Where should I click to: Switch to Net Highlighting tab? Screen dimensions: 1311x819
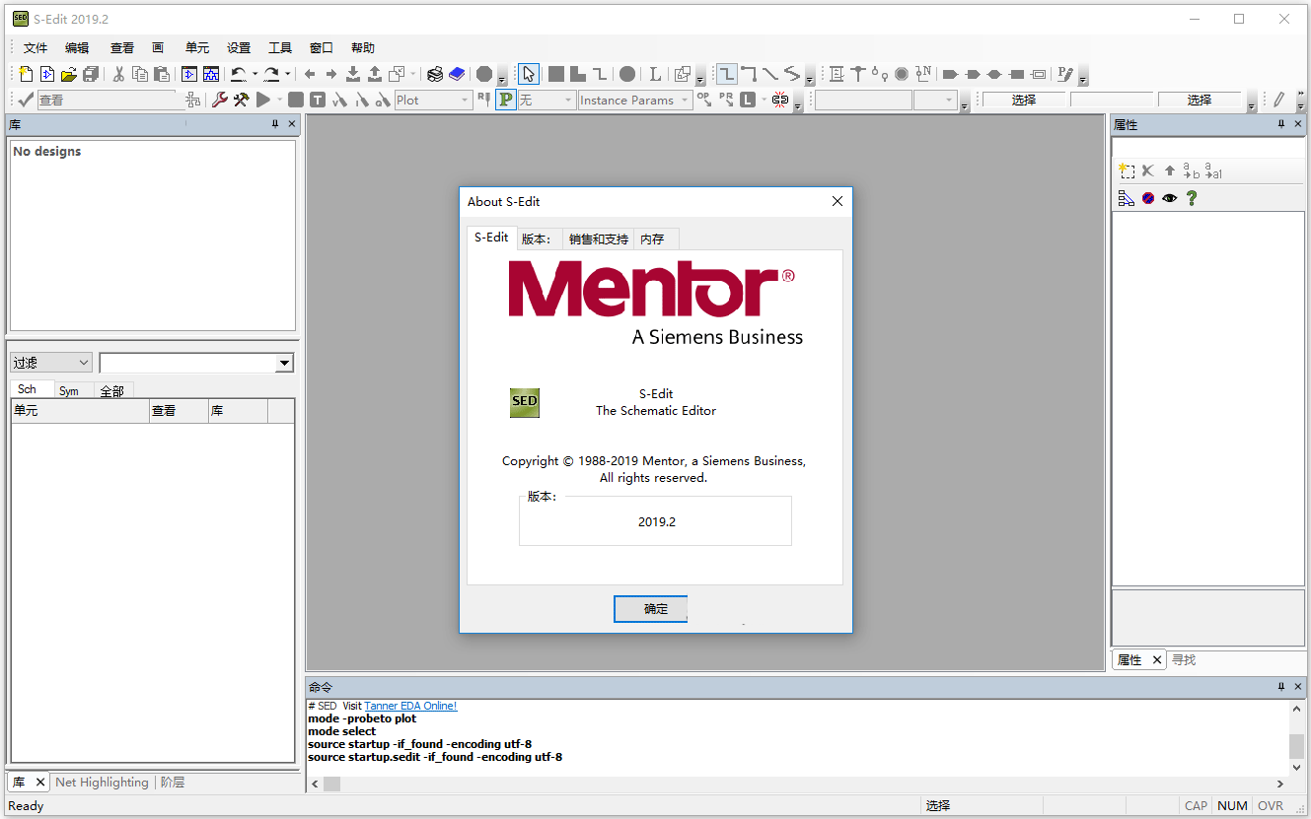click(x=102, y=783)
